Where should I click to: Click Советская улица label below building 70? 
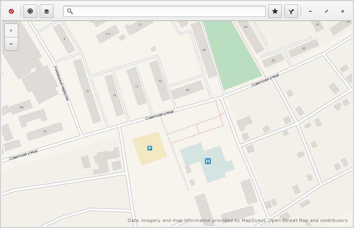(160, 115)
